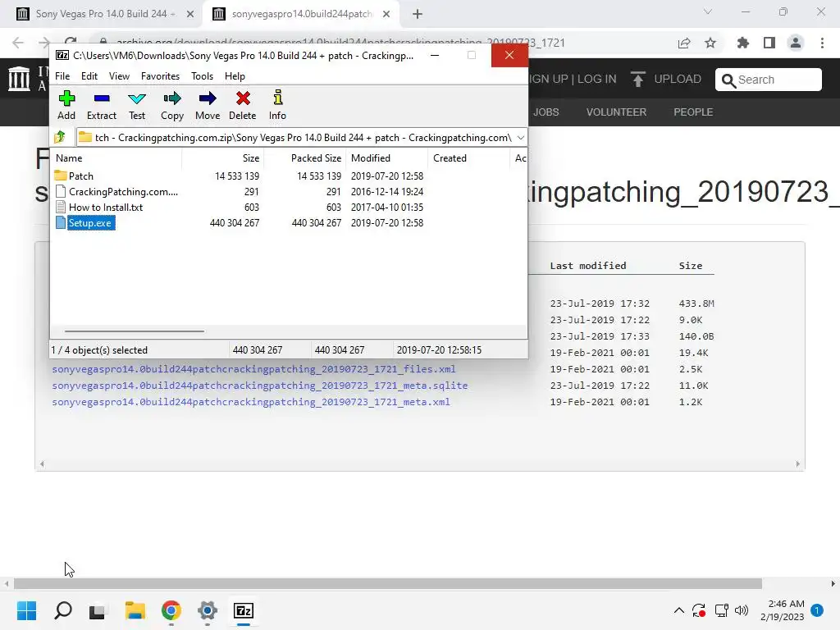Screen dimensions: 840x630
Task: Open the VOLUNTEER nav link
Action: [616, 112]
